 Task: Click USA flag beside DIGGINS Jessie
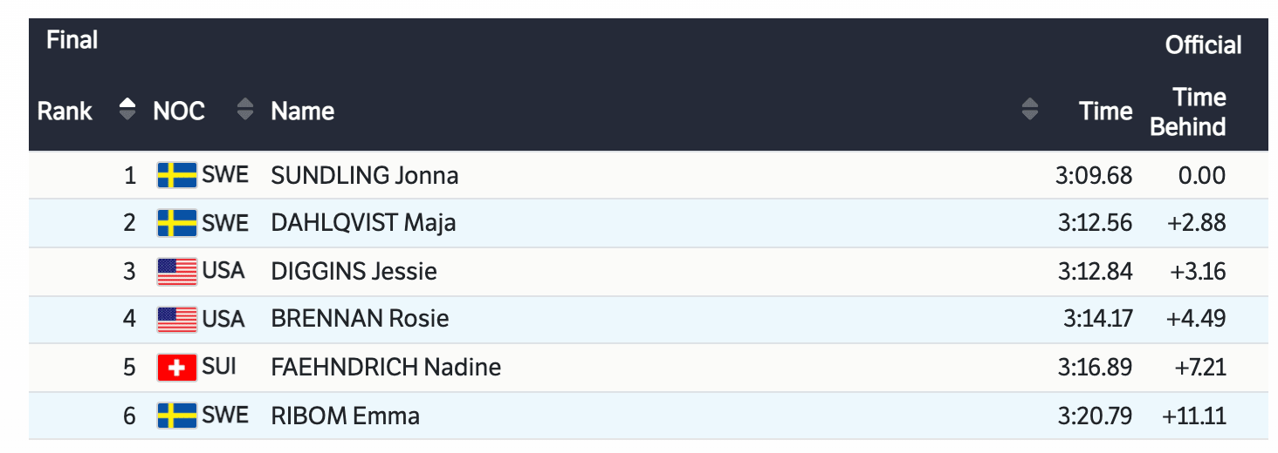177,271
